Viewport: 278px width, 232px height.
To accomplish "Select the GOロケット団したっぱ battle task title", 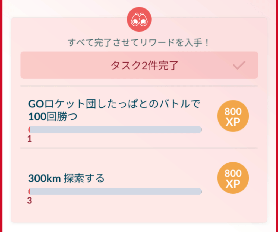I will (x=114, y=110).
